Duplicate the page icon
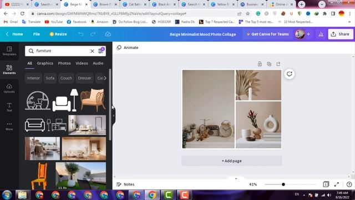This screenshot has width=355, height=200. (x=269, y=64)
